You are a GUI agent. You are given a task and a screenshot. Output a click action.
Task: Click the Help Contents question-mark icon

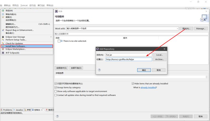coord(3,14)
